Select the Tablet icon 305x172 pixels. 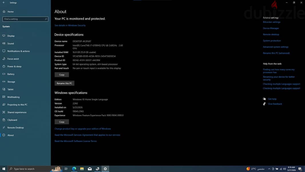(4, 89)
